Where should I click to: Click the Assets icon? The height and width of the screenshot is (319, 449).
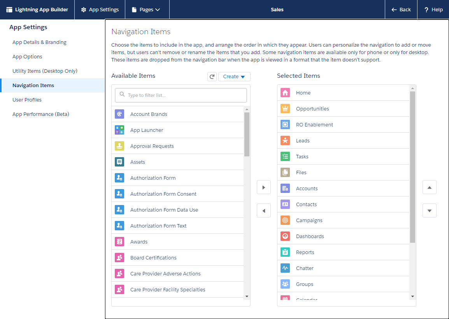(119, 162)
